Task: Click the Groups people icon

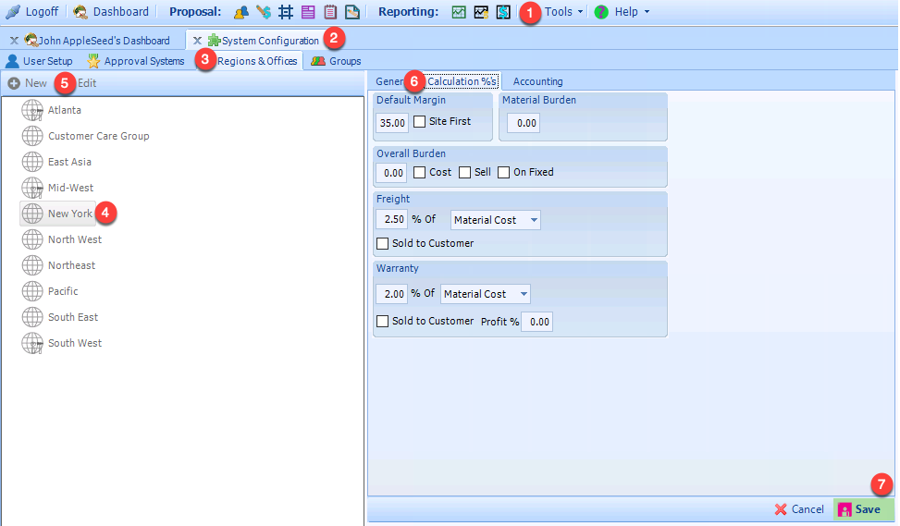Action: pyautogui.click(x=318, y=61)
